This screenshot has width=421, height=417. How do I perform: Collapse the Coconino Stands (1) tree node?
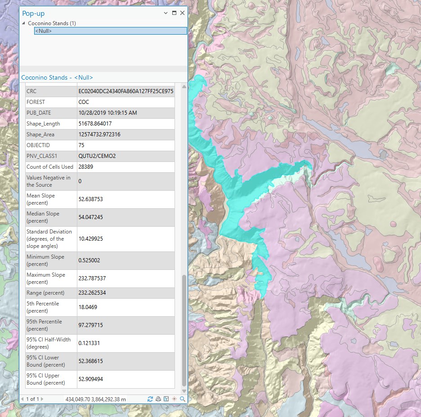coord(24,23)
